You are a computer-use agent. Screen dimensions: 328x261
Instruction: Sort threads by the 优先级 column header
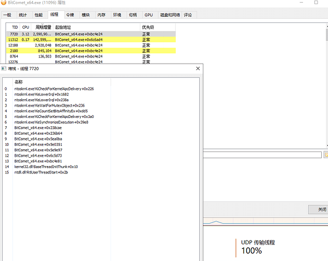pos(148,27)
